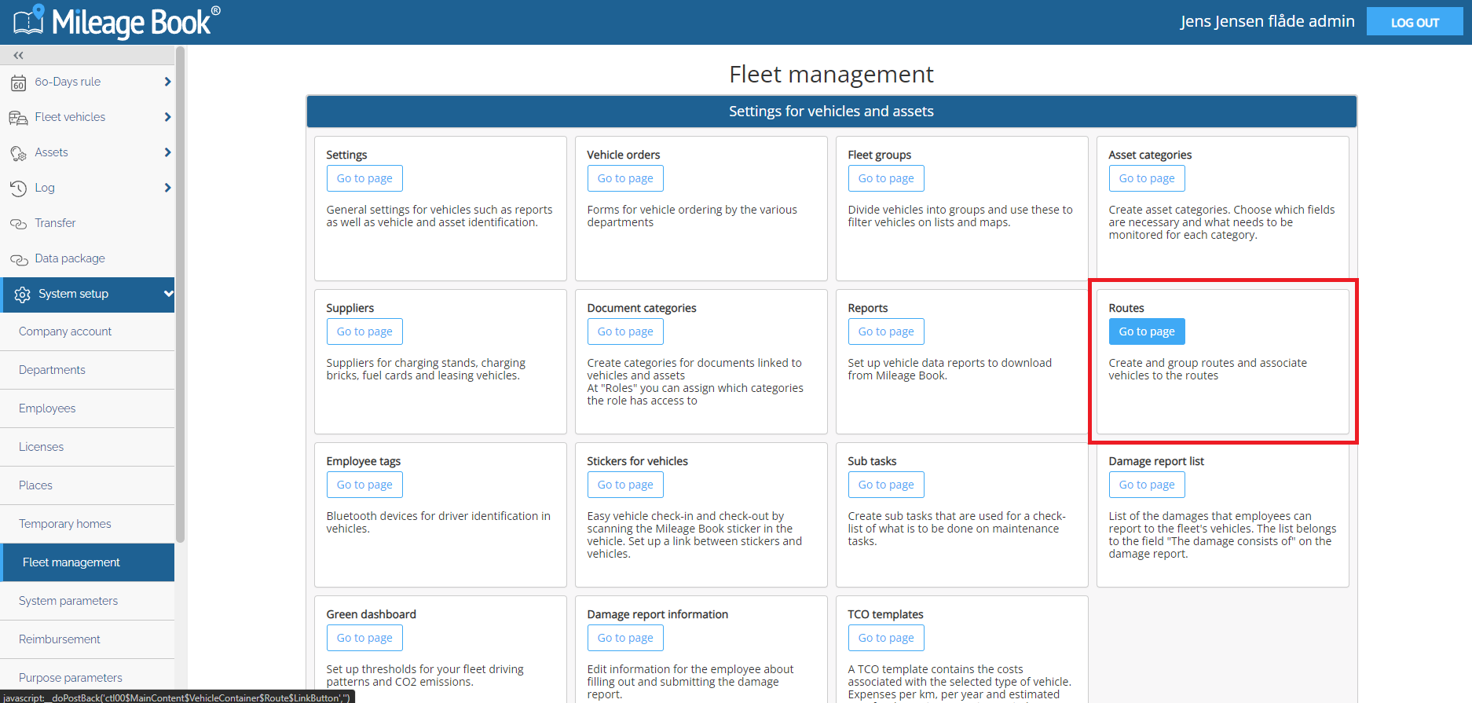The image size is (1472, 703).
Task: Open the Transfer sidebar entry
Action: point(87,223)
